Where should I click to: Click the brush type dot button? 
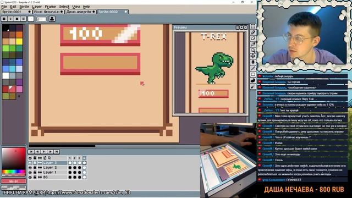click(31, 19)
